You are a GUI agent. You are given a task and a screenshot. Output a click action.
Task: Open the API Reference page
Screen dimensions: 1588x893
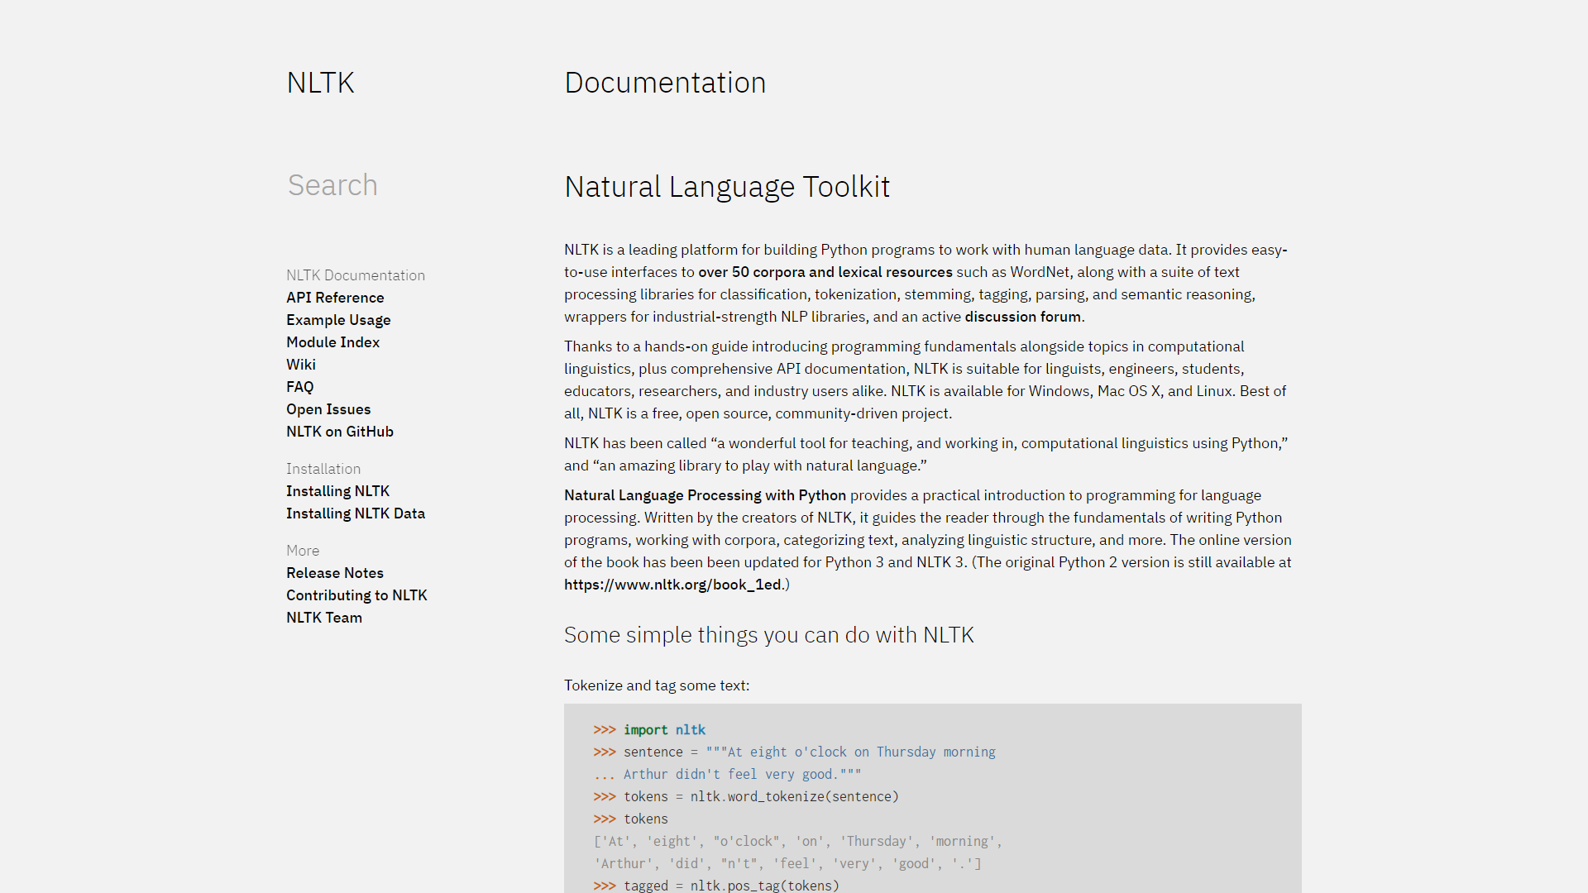[x=335, y=297]
